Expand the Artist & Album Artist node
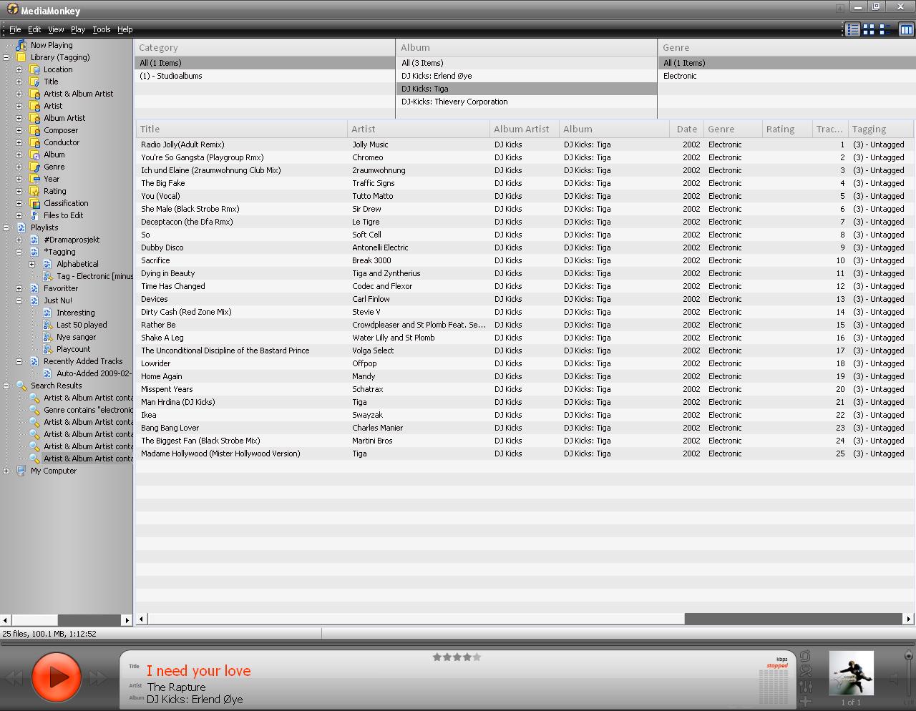Image resolution: width=916 pixels, height=711 pixels. pos(19,94)
